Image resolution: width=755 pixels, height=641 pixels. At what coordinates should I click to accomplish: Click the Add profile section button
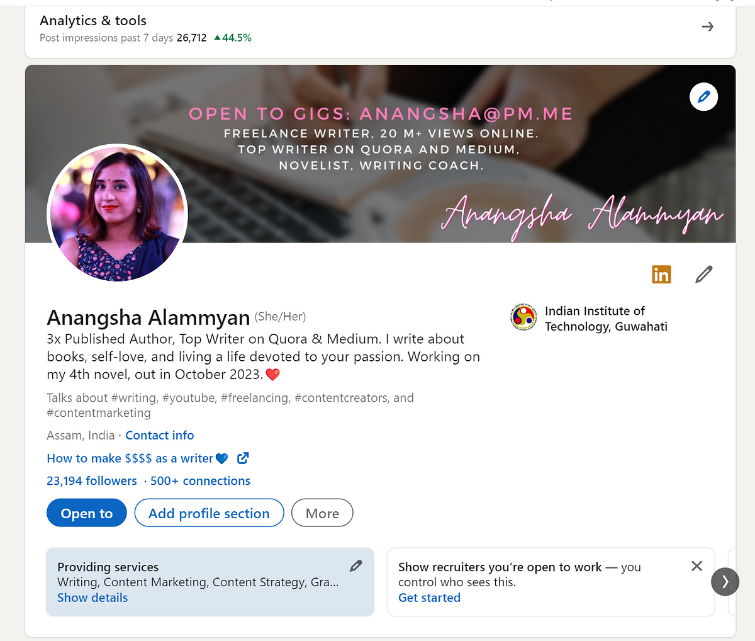pos(209,513)
